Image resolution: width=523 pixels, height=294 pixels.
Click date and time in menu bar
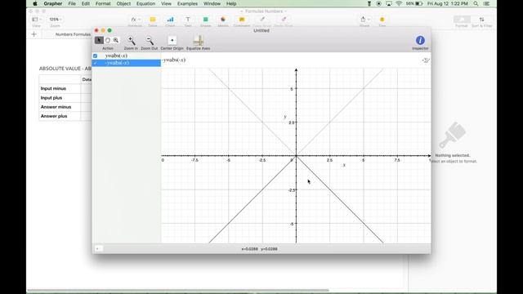[448, 3]
